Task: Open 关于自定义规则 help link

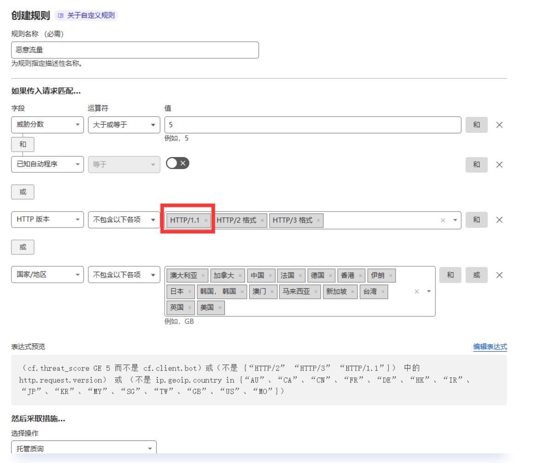Action: [x=86, y=16]
